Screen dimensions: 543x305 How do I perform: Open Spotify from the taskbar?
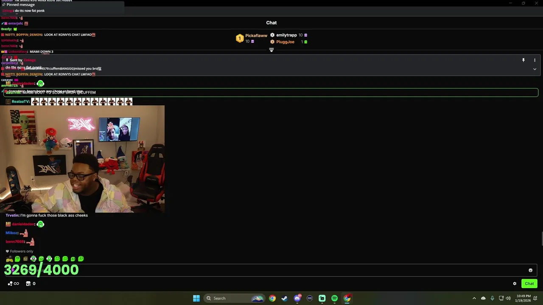[335, 298]
